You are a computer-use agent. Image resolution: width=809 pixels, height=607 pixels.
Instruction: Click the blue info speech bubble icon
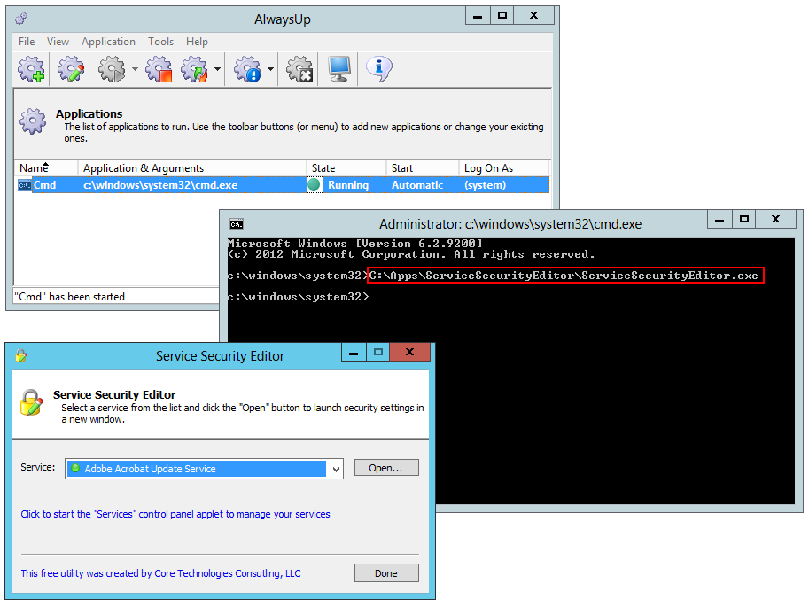379,69
